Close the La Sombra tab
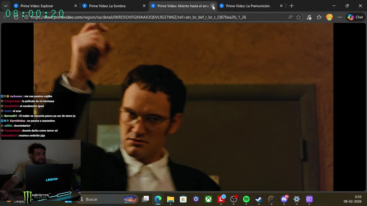This screenshot has width=367, height=206. [144, 6]
